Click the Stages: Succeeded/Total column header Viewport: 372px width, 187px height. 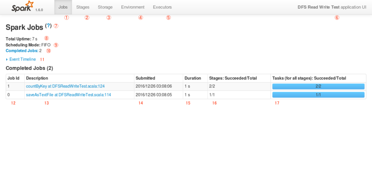[239, 78]
